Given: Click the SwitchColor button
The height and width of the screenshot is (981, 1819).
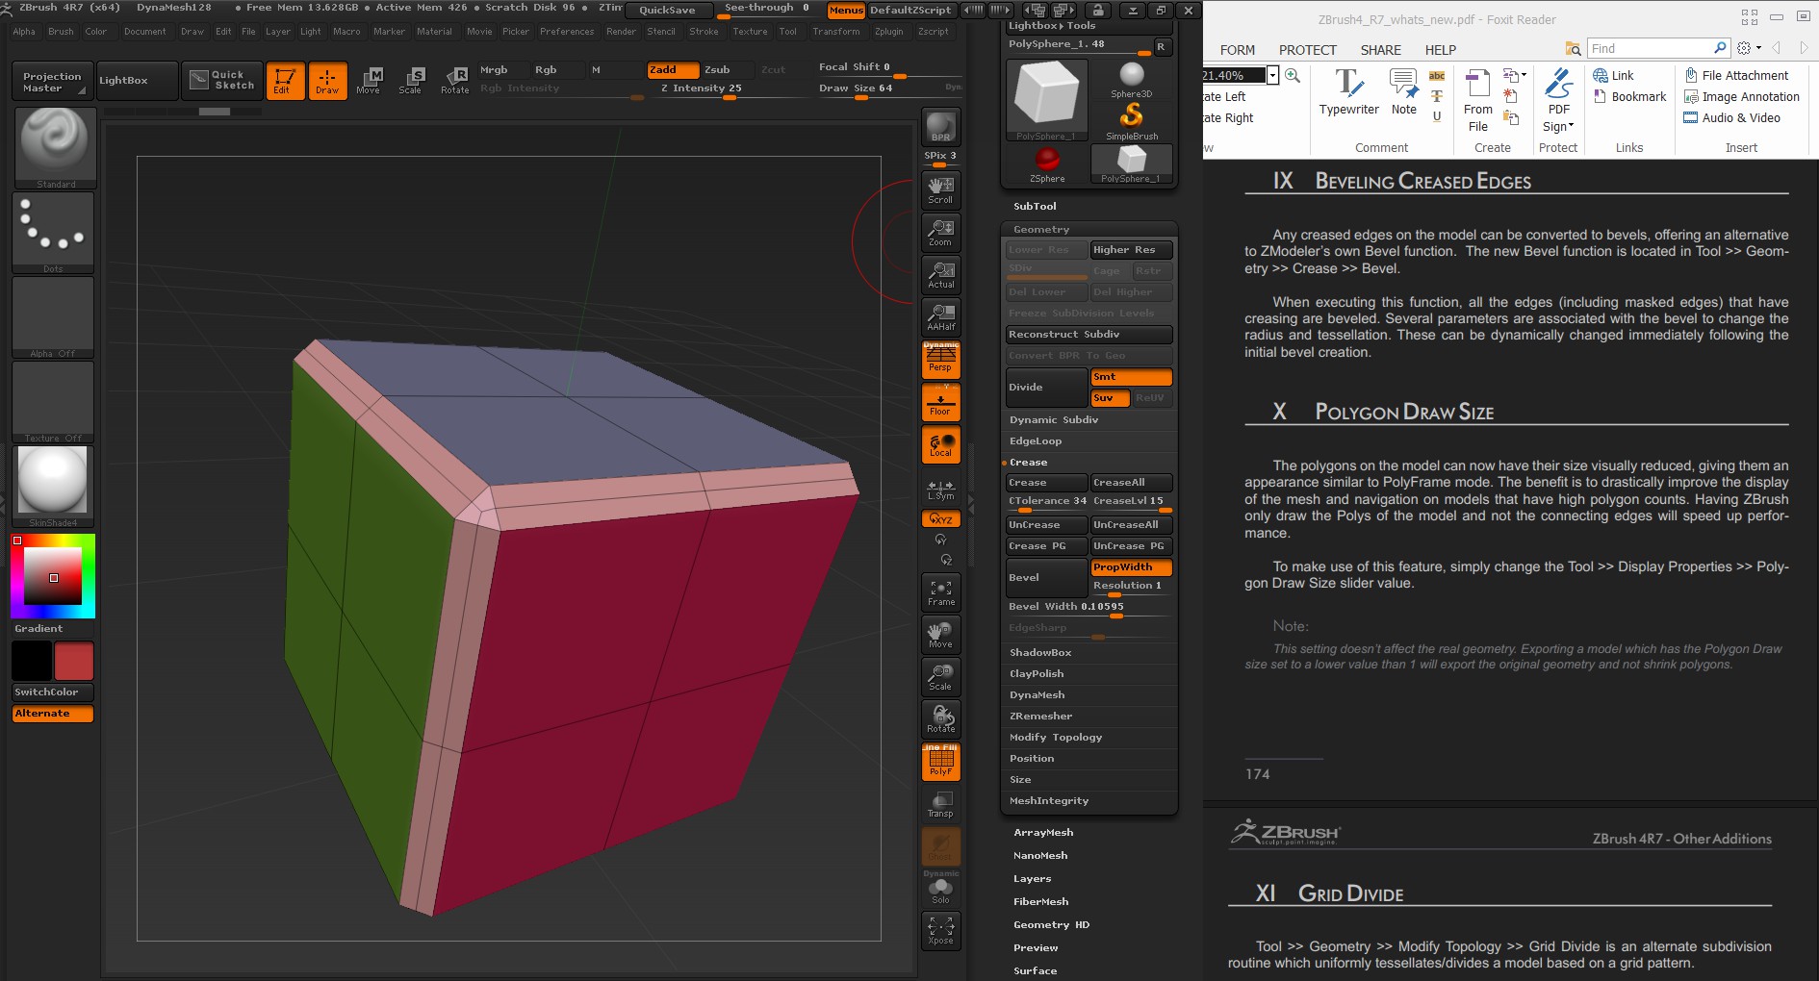Looking at the screenshot, I should pos(53,692).
